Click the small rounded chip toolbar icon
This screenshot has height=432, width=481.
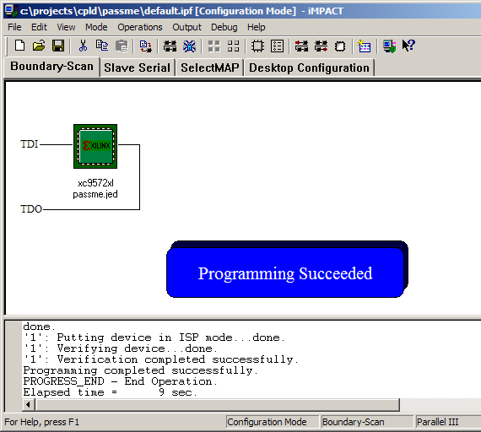tap(340, 46)
